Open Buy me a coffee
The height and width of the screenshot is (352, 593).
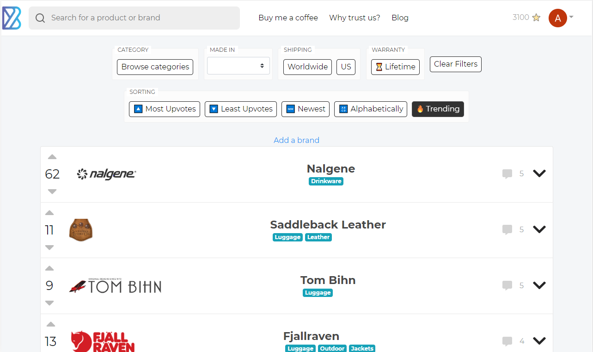point(288,18)
